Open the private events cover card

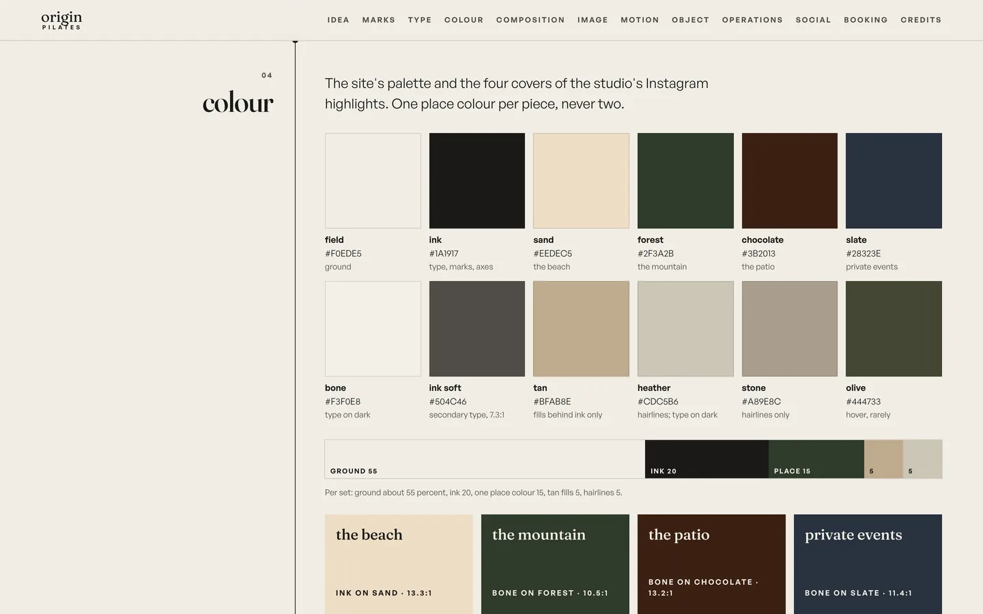point(868,564)
